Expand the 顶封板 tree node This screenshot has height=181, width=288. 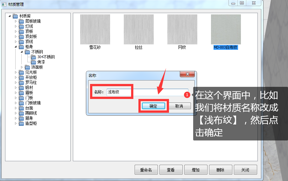click(16, 37)
